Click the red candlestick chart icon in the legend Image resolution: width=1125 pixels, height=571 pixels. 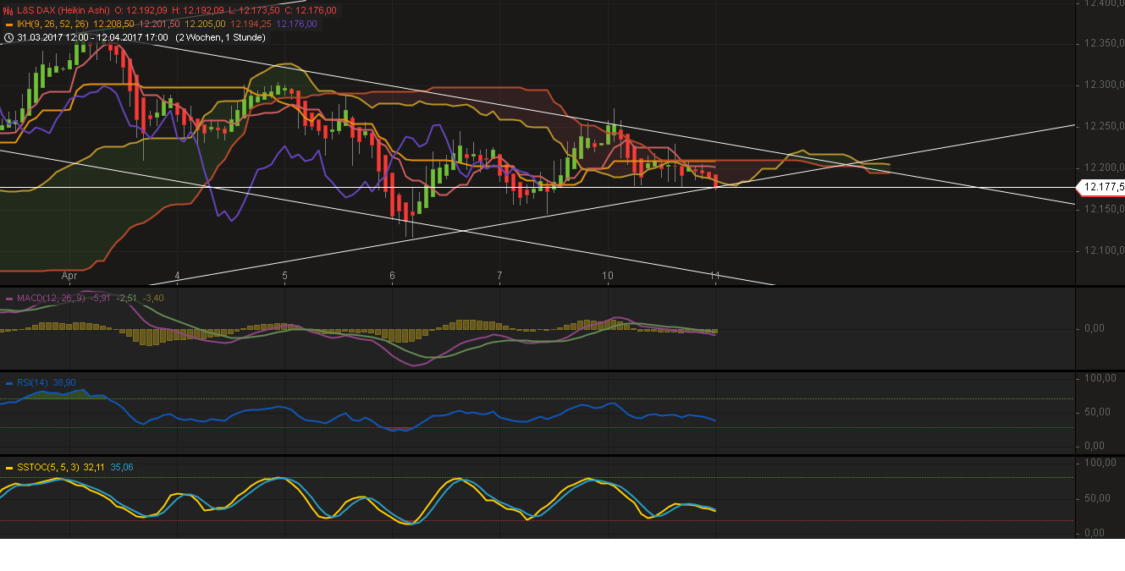(x=7, y=11)
